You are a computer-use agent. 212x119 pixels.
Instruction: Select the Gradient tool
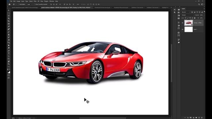pyautogui.click(x=9, y=43)
